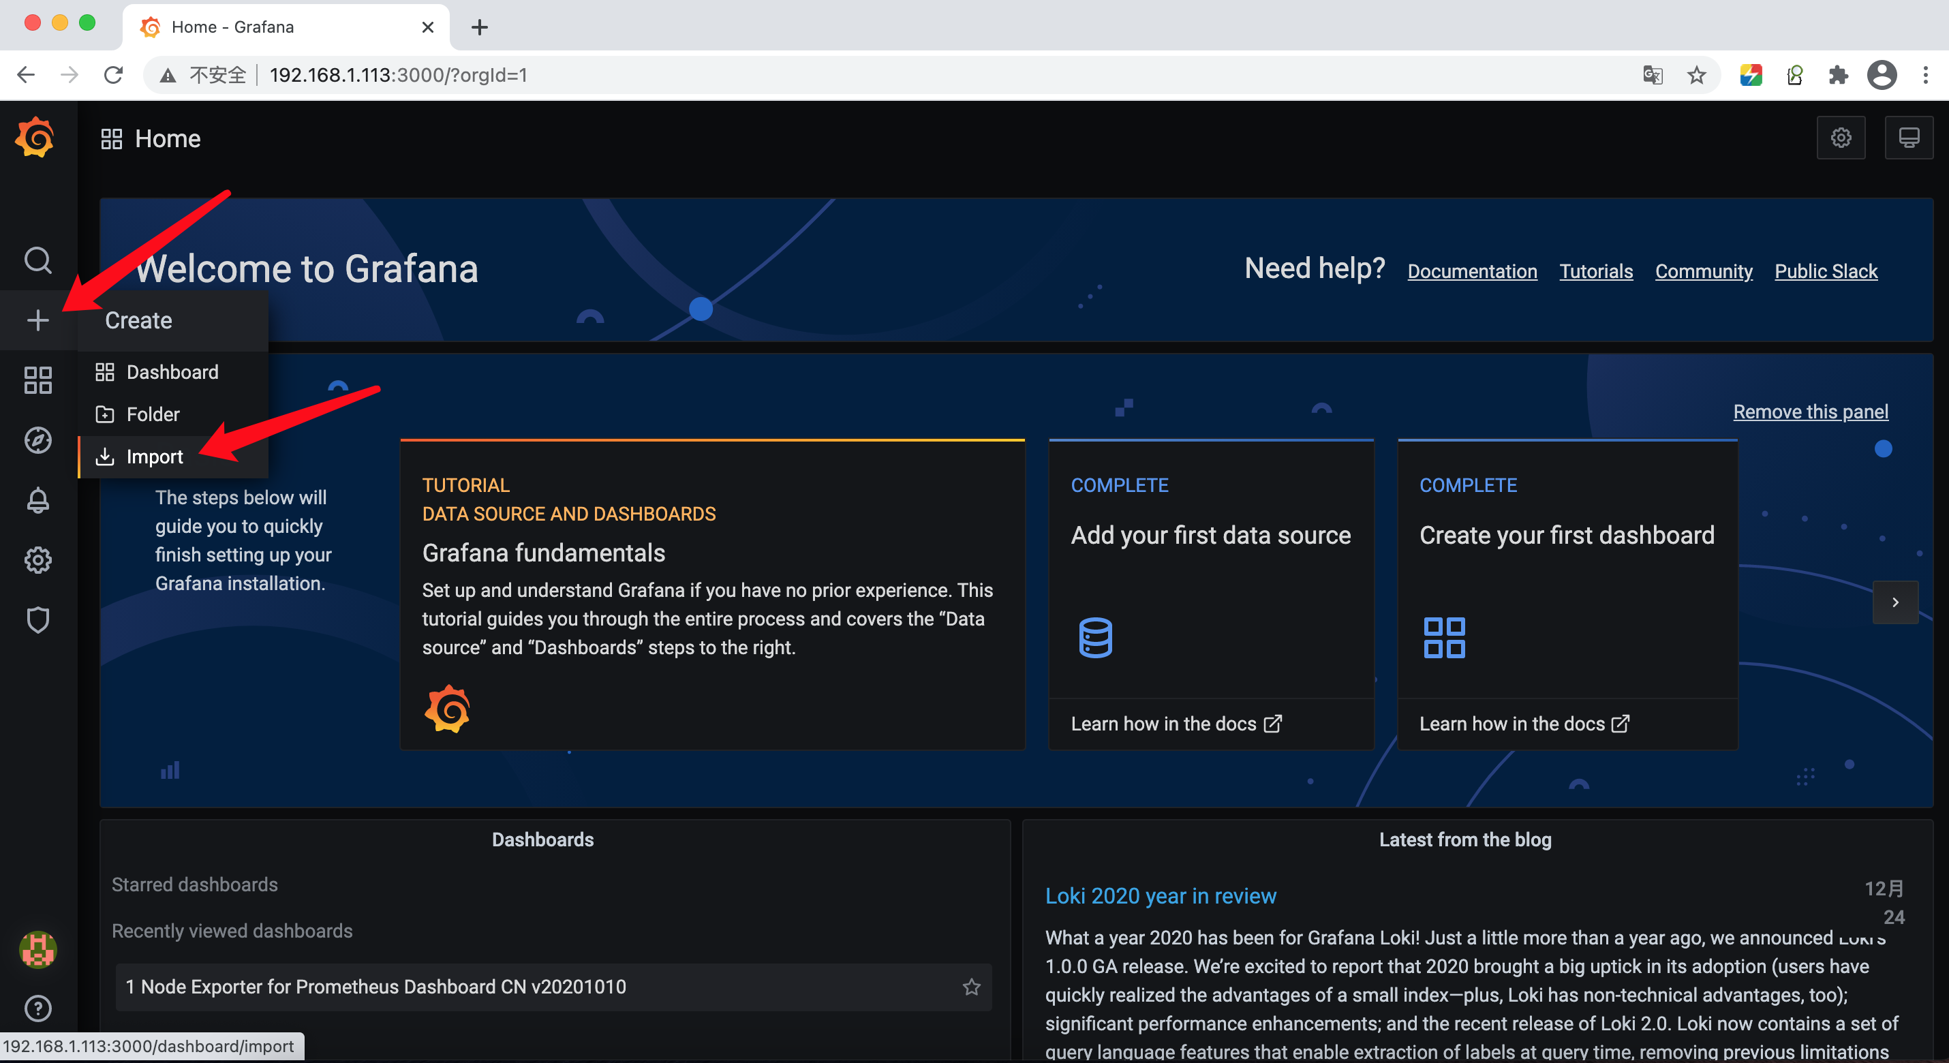Star the Node Exporter dashboard row
Viewport: 1949px width, 1063px height.
(972, 987)
